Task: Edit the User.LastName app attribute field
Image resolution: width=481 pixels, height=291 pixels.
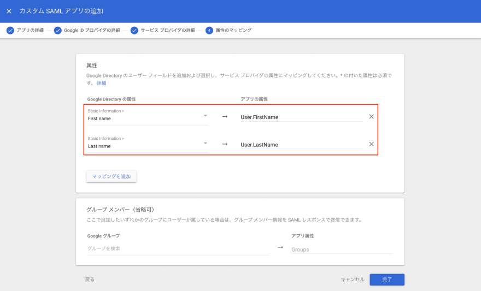Action: coord(301,145)
